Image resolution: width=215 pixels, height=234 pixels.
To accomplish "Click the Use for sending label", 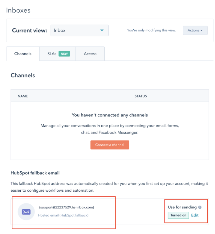I will point(182,207).
